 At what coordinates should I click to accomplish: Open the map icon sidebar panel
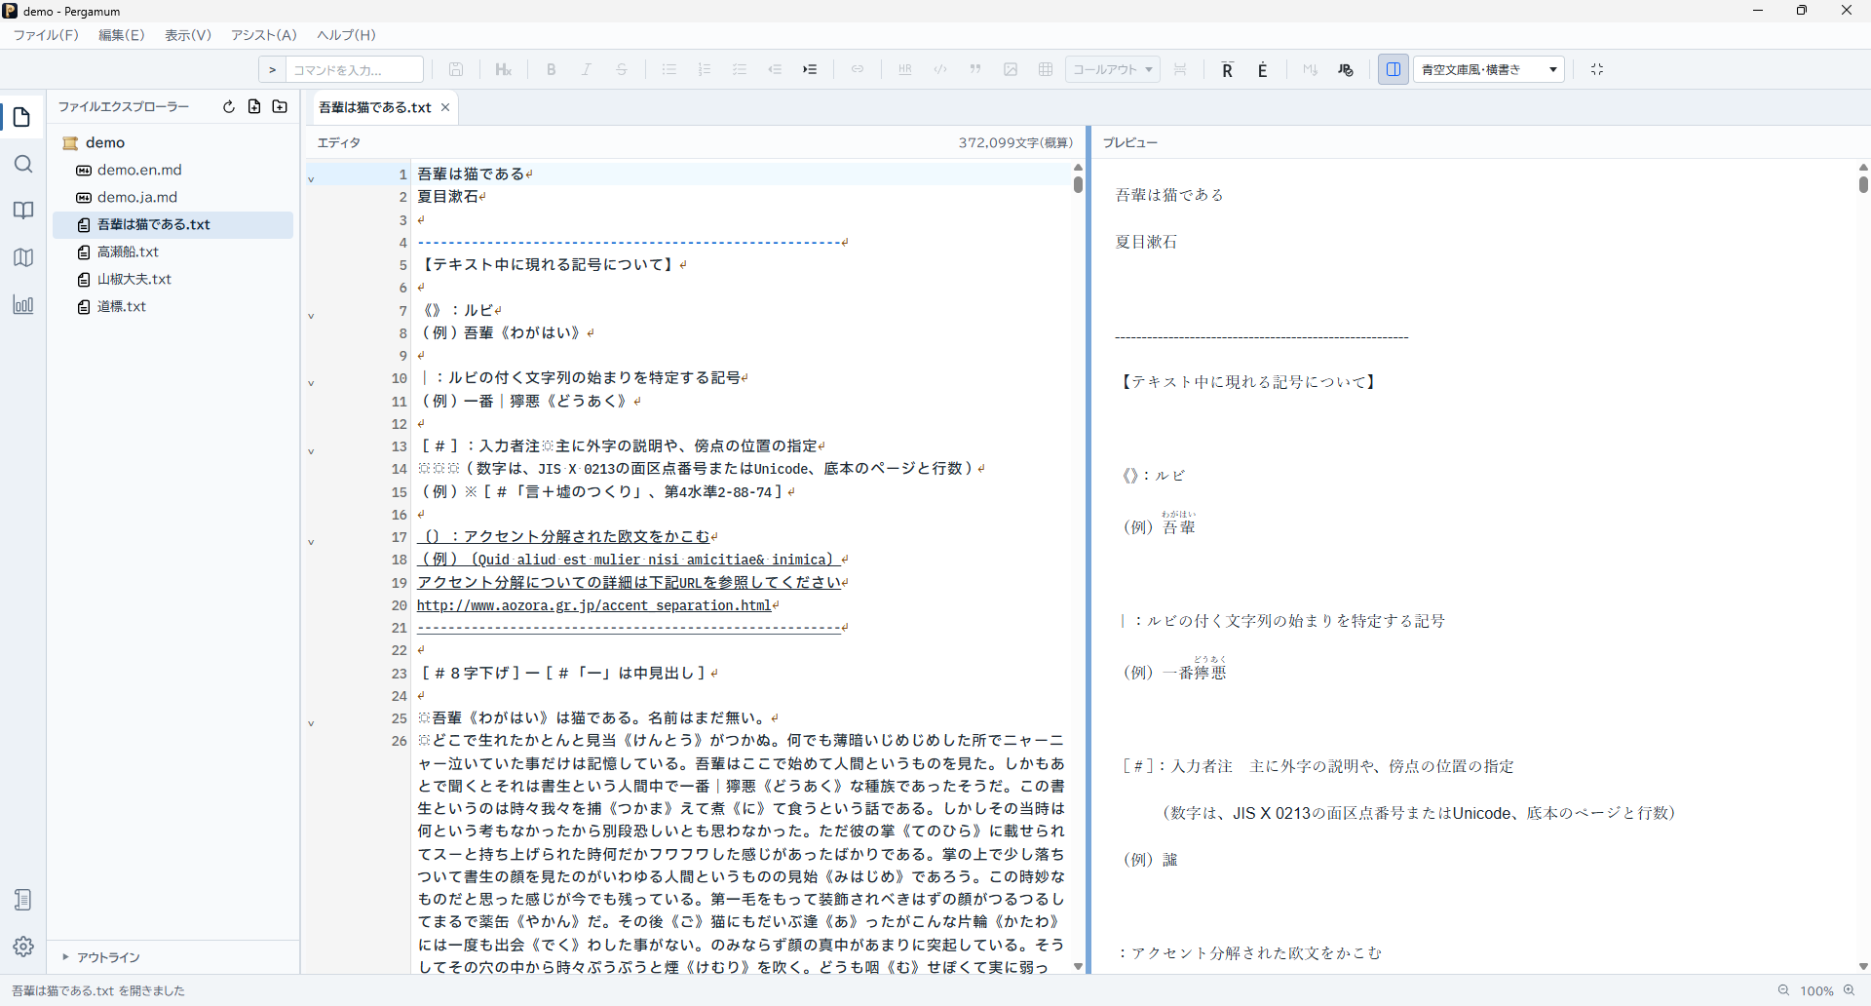pos(23,257)
